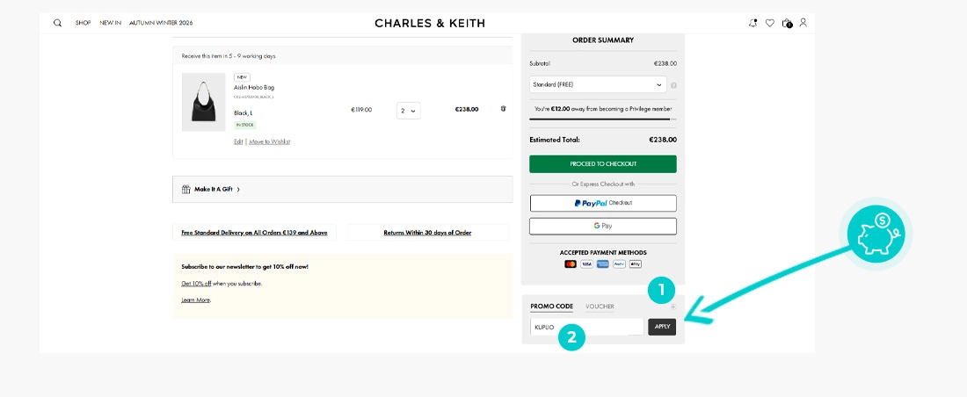Open AUTUMN WINTER 2026 menu
The height and width of the screenshot is (397, 967).
[x=161, y=23]
